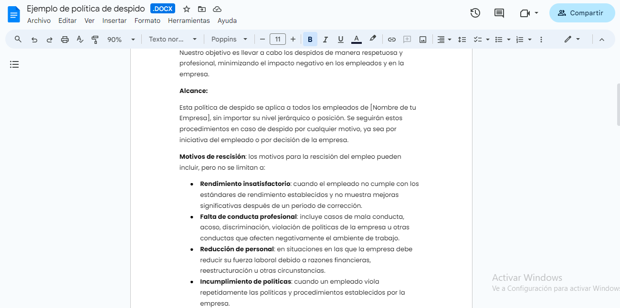Viewport: 620px width, 308px height.
Task: Open version history
Action: point(475,13)
